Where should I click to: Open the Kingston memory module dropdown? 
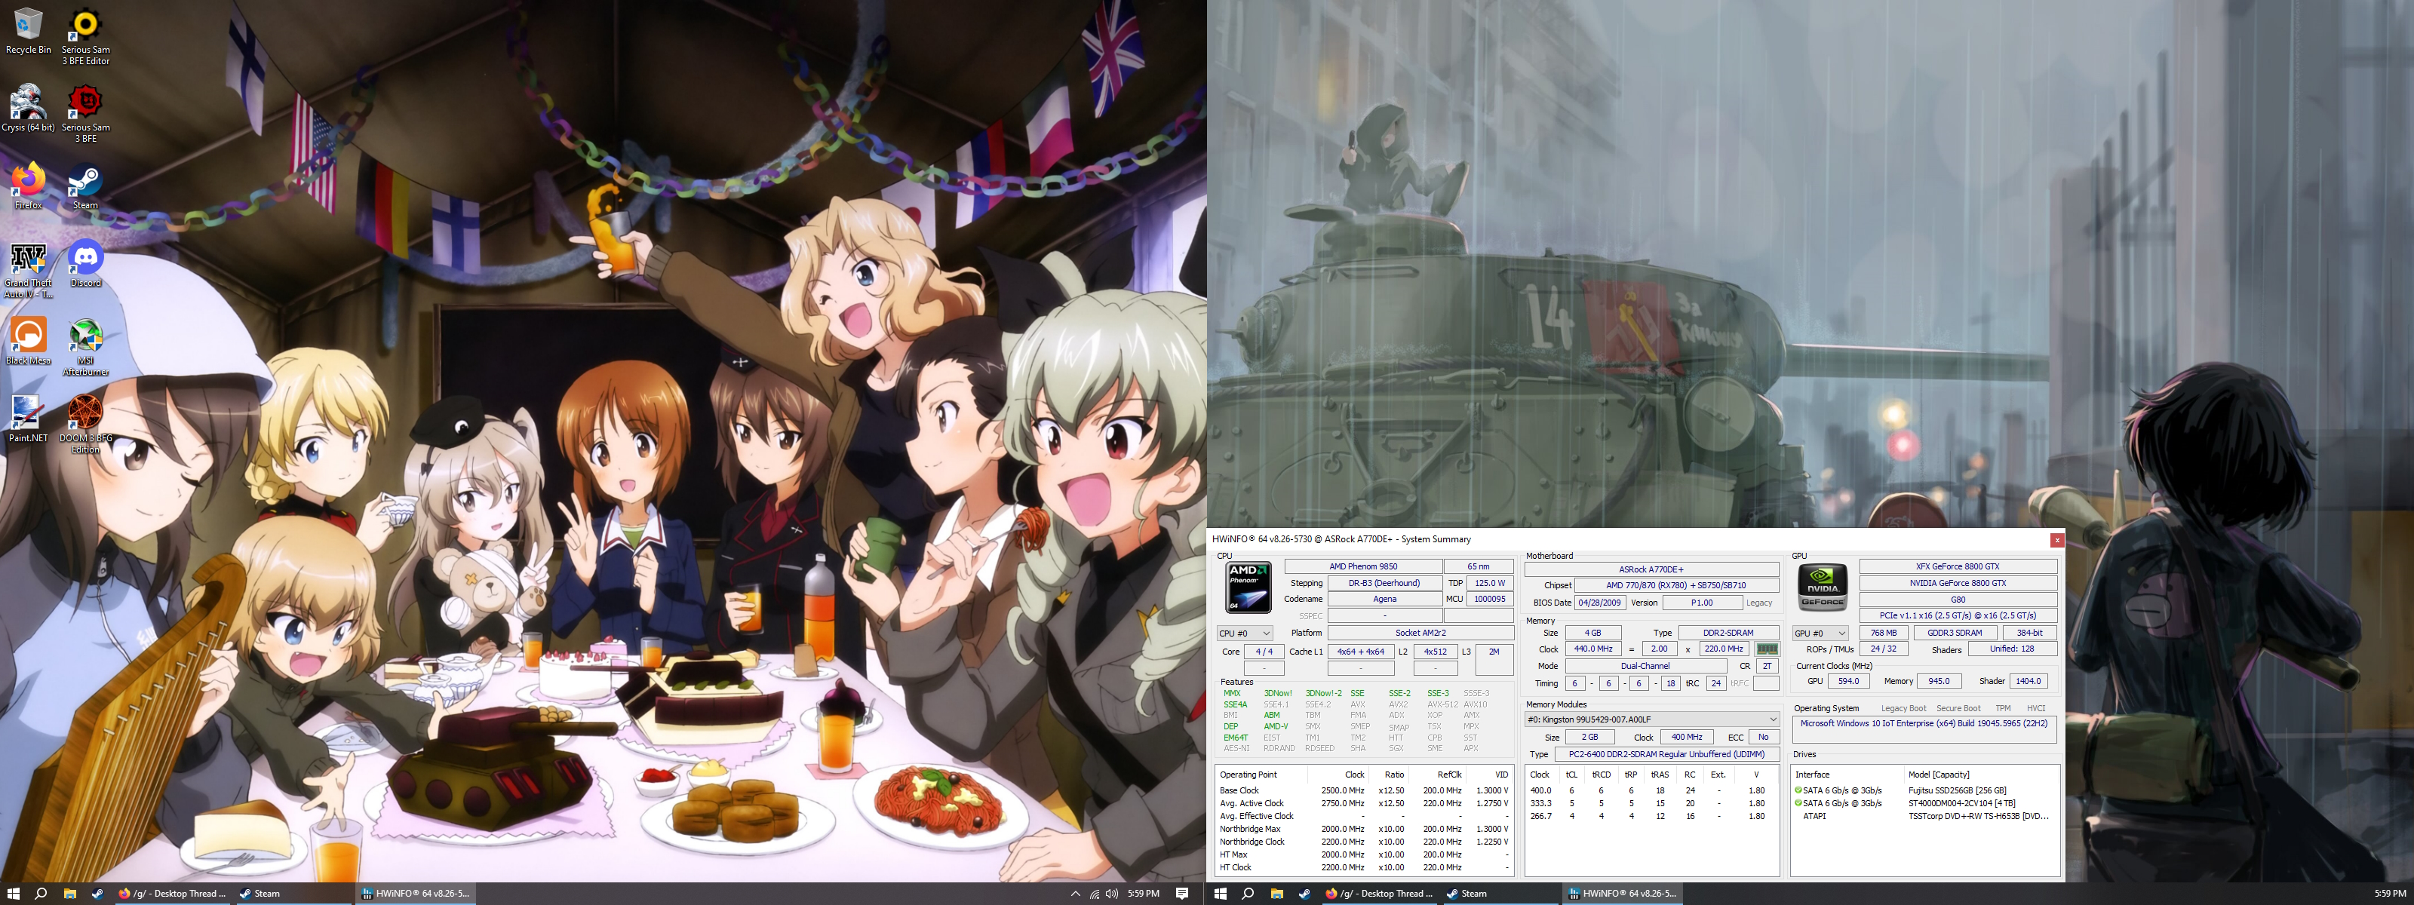[x=1652, y=719]
